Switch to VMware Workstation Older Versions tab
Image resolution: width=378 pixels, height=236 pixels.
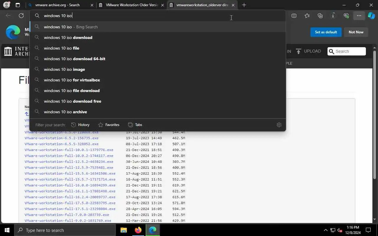click(x=132, y=5)
